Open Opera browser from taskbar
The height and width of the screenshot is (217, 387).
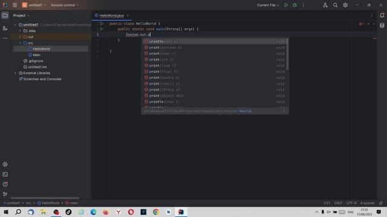pos(131,212)
